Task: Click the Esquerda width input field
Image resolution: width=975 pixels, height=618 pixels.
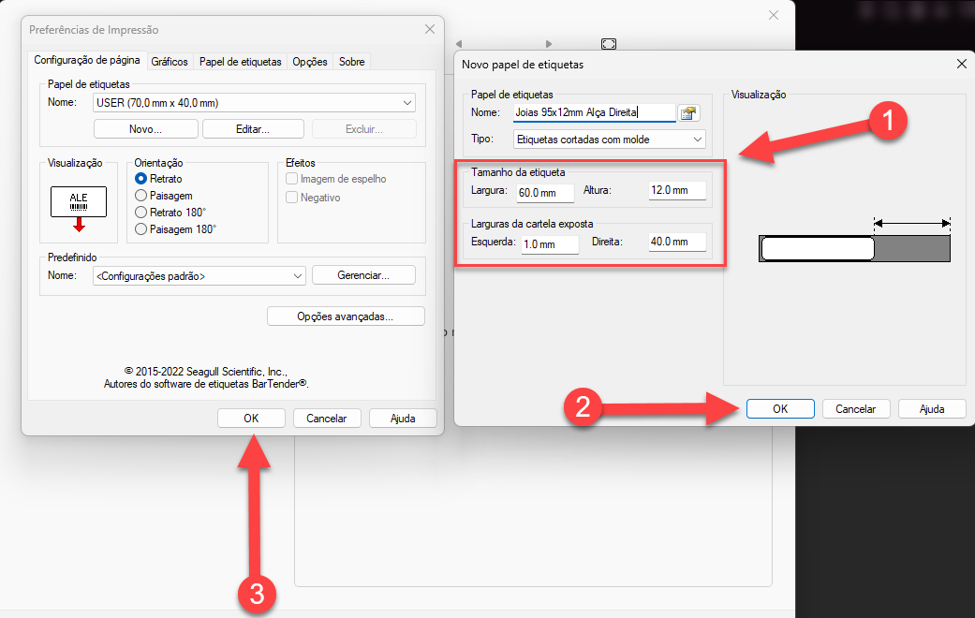Action: click(x=550, y=243)
